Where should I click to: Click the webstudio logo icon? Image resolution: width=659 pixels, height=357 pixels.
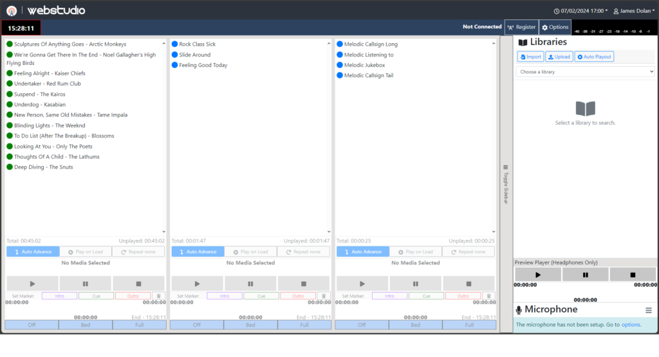pyautogui.click(x=12, y=10)
